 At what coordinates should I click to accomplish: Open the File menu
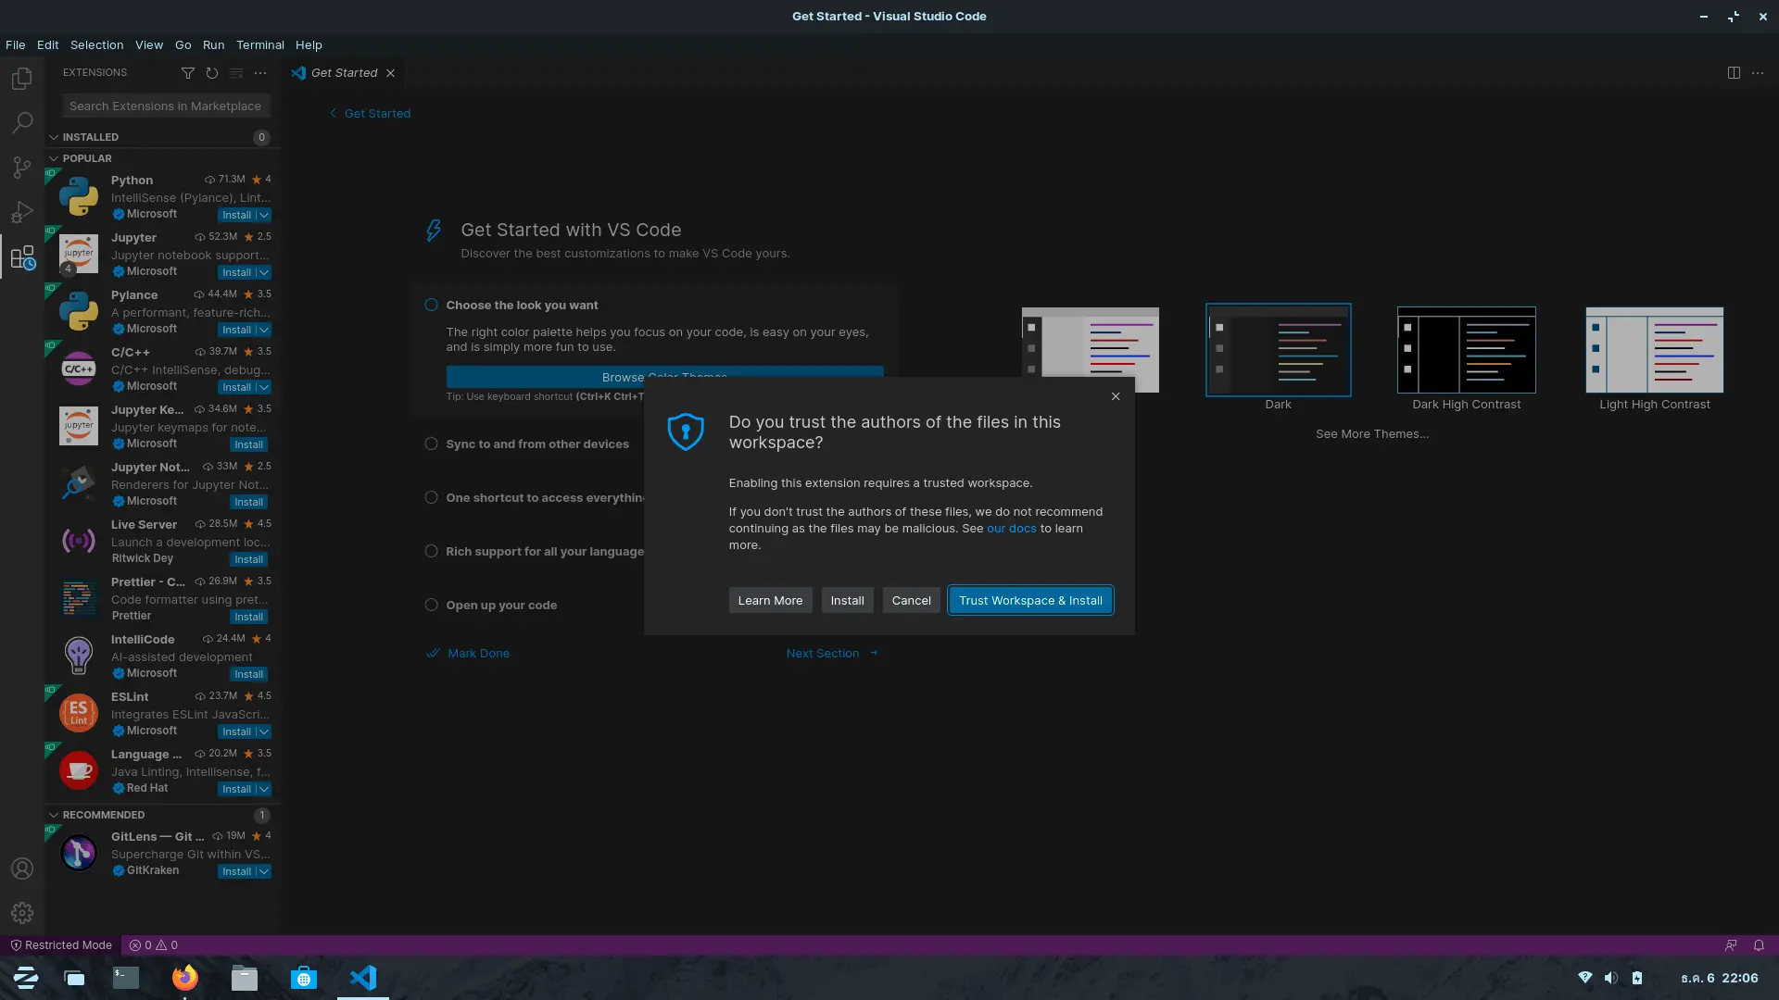(x=15, y=44)
